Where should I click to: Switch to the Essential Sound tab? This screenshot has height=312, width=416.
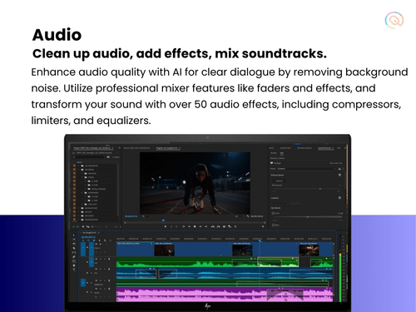[x=324, y=148]
